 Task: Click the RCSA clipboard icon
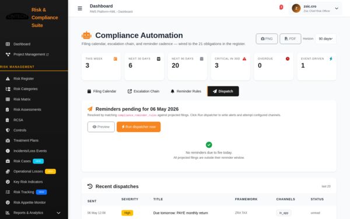click(8, 120)
